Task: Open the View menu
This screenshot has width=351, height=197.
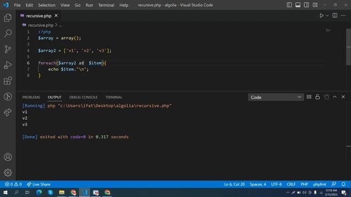Action: pos(65,5)
